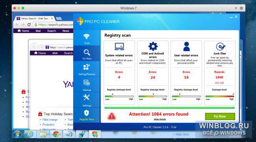Click the System errors count 4
Screen dimensions: 256x142
[119, 77]
